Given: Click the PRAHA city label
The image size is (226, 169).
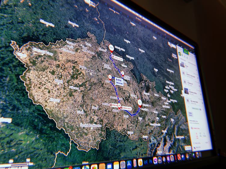Looking at the screenshot, I should pyautogui.click(x=90, y=71).
